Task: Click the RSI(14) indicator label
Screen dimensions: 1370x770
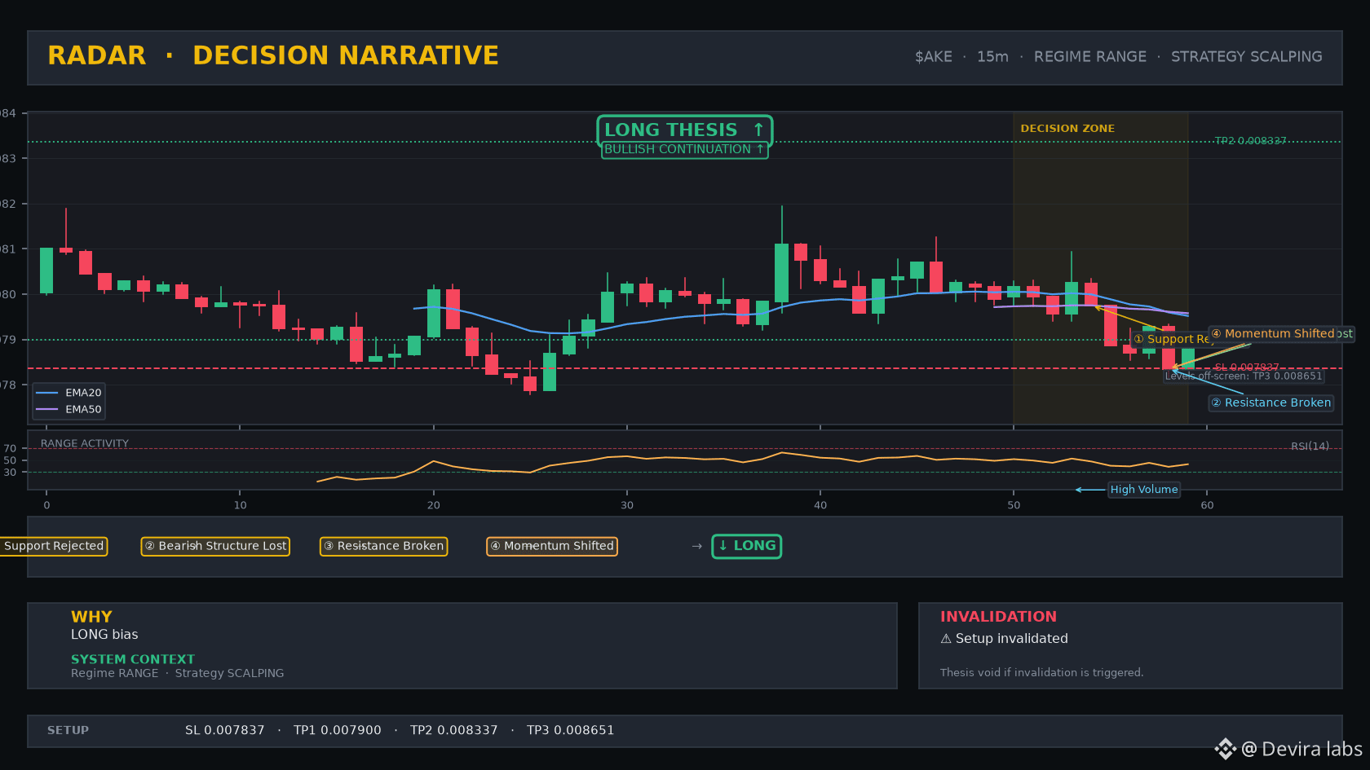Action: [x=1310, y=446]
